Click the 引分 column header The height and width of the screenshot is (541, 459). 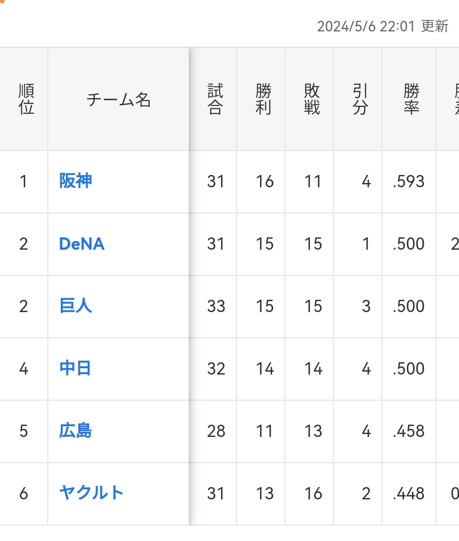pos(360,99)
